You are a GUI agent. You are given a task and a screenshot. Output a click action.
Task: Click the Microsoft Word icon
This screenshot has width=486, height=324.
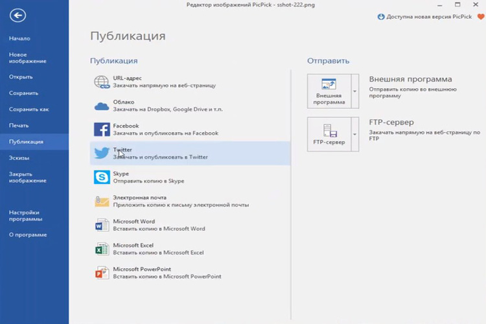[x=102, y=225]
